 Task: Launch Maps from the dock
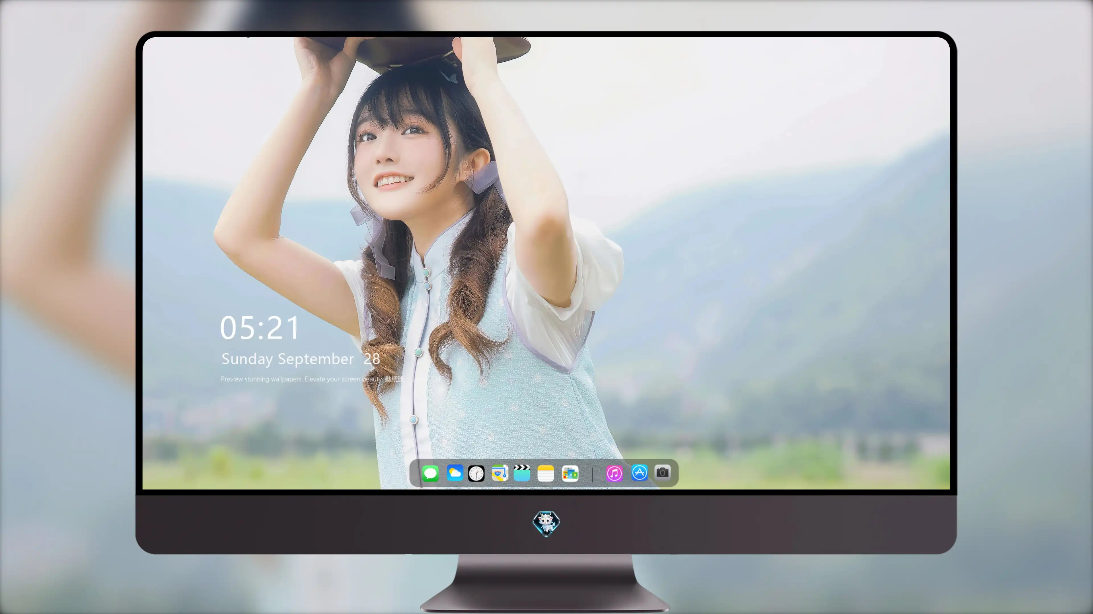click(500, 473)
